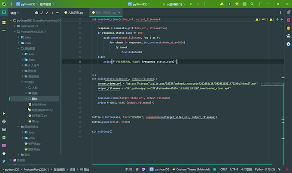Open bilibili.html in project tree
The height and width of the screenshot is (173, 292).
point(39,104)
